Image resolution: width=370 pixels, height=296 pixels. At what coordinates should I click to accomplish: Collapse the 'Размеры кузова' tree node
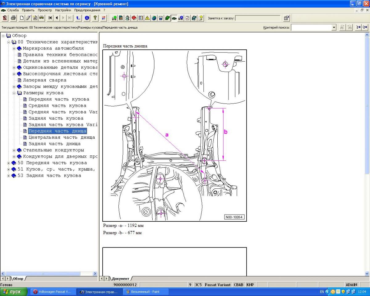tap(14, 93)
